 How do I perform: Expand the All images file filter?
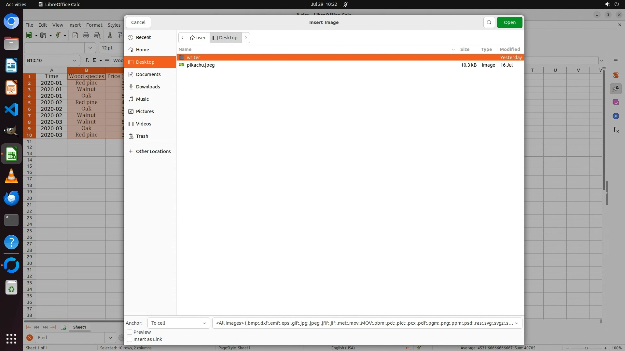367,323
